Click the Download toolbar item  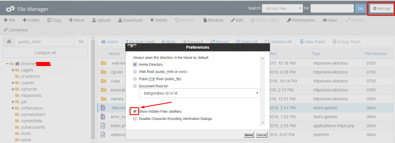coord(130,20)
